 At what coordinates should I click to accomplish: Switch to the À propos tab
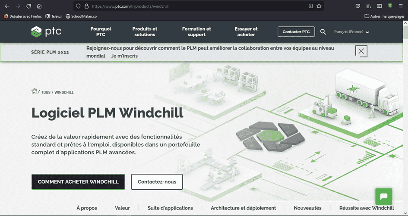coord(87,208)
